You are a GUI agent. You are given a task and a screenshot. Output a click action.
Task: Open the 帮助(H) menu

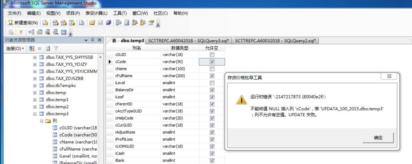[180, 13]
